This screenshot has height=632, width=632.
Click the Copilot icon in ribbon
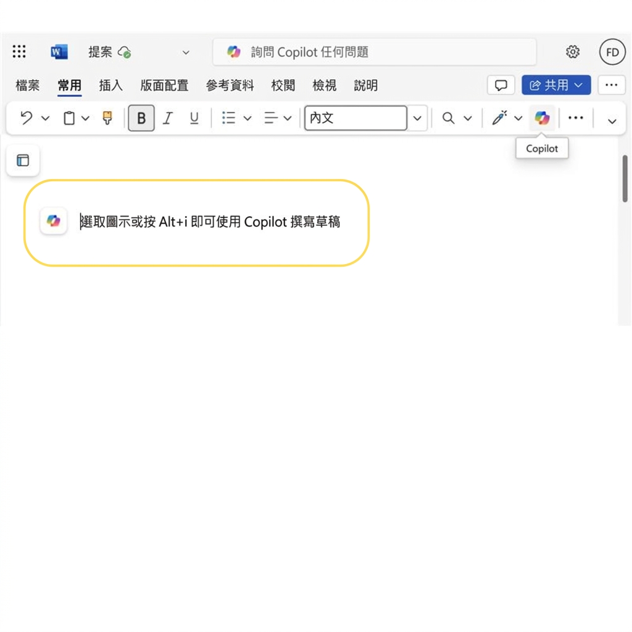point(542,118)
